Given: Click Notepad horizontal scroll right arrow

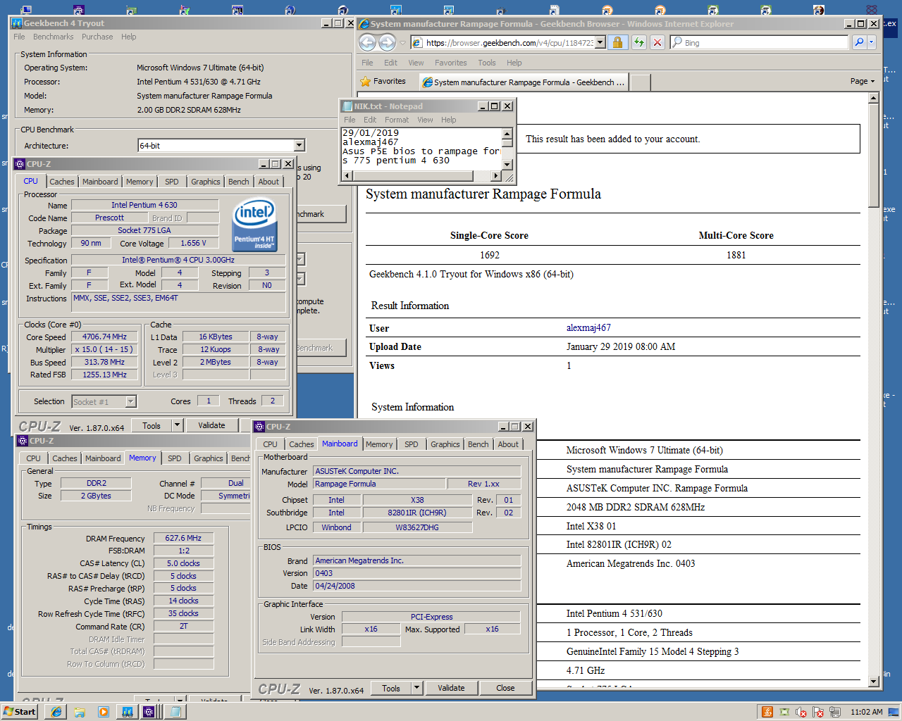Looking at the screenshot, I should tap(496, 175).
